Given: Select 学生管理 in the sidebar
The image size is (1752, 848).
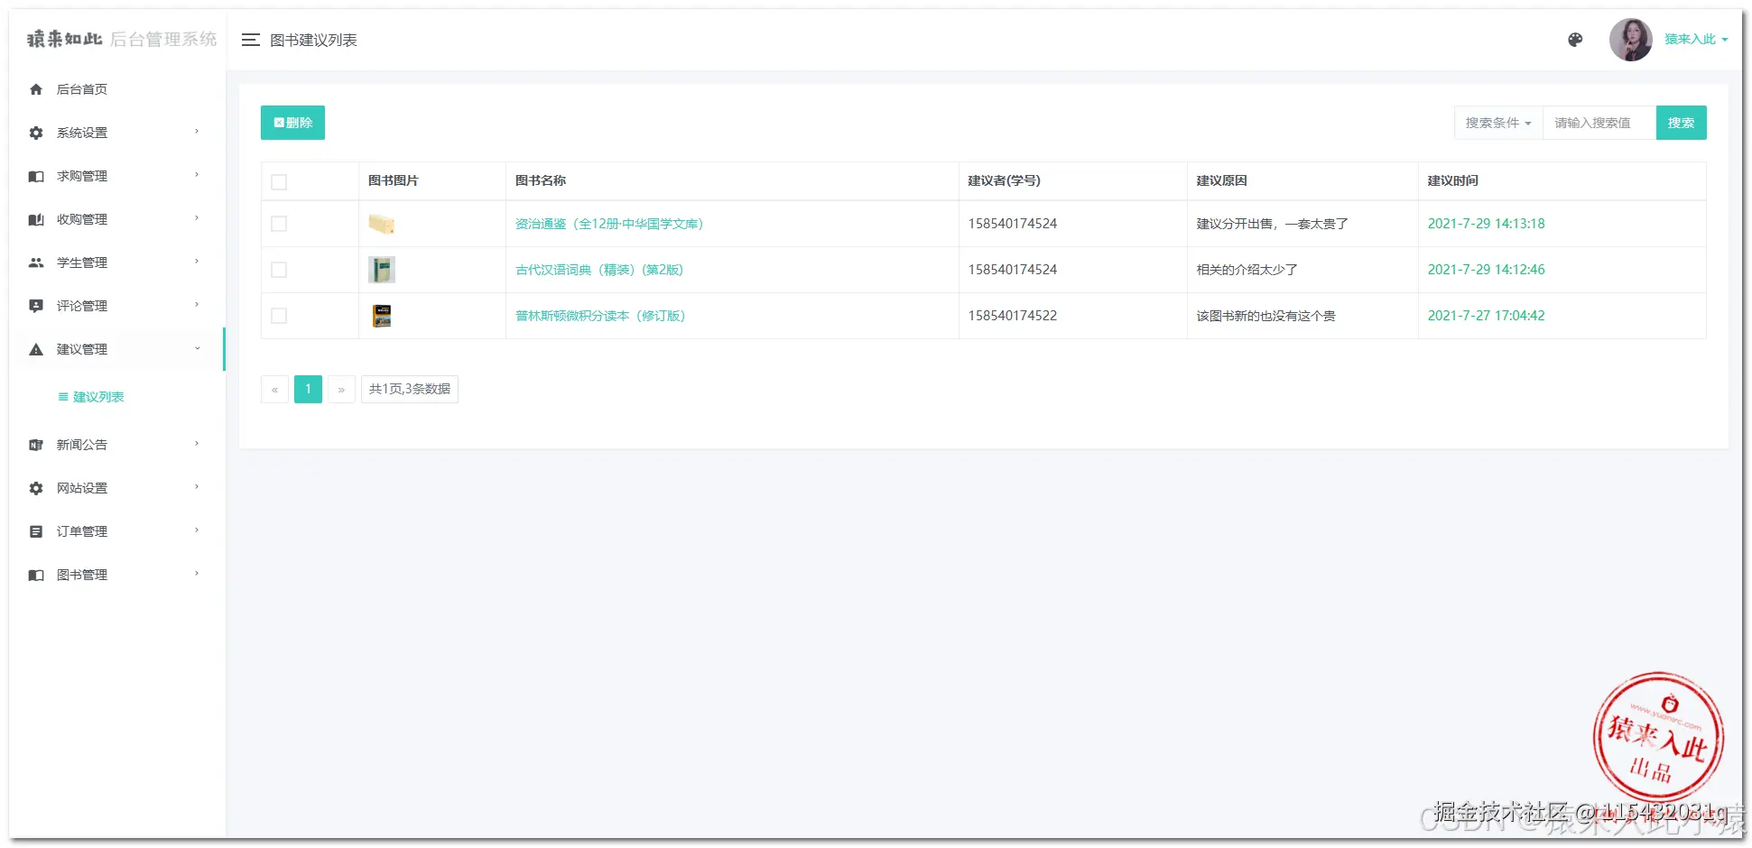Looking at the screenshot, I should click(82, 263).
